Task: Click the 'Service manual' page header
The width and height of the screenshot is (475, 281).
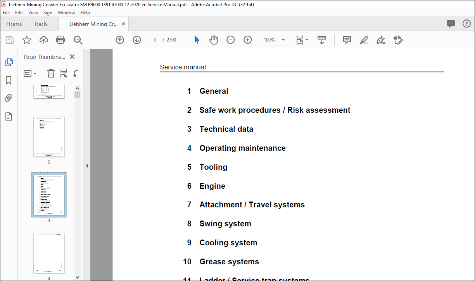Action: pyautogui.click(x=183, y=67)
